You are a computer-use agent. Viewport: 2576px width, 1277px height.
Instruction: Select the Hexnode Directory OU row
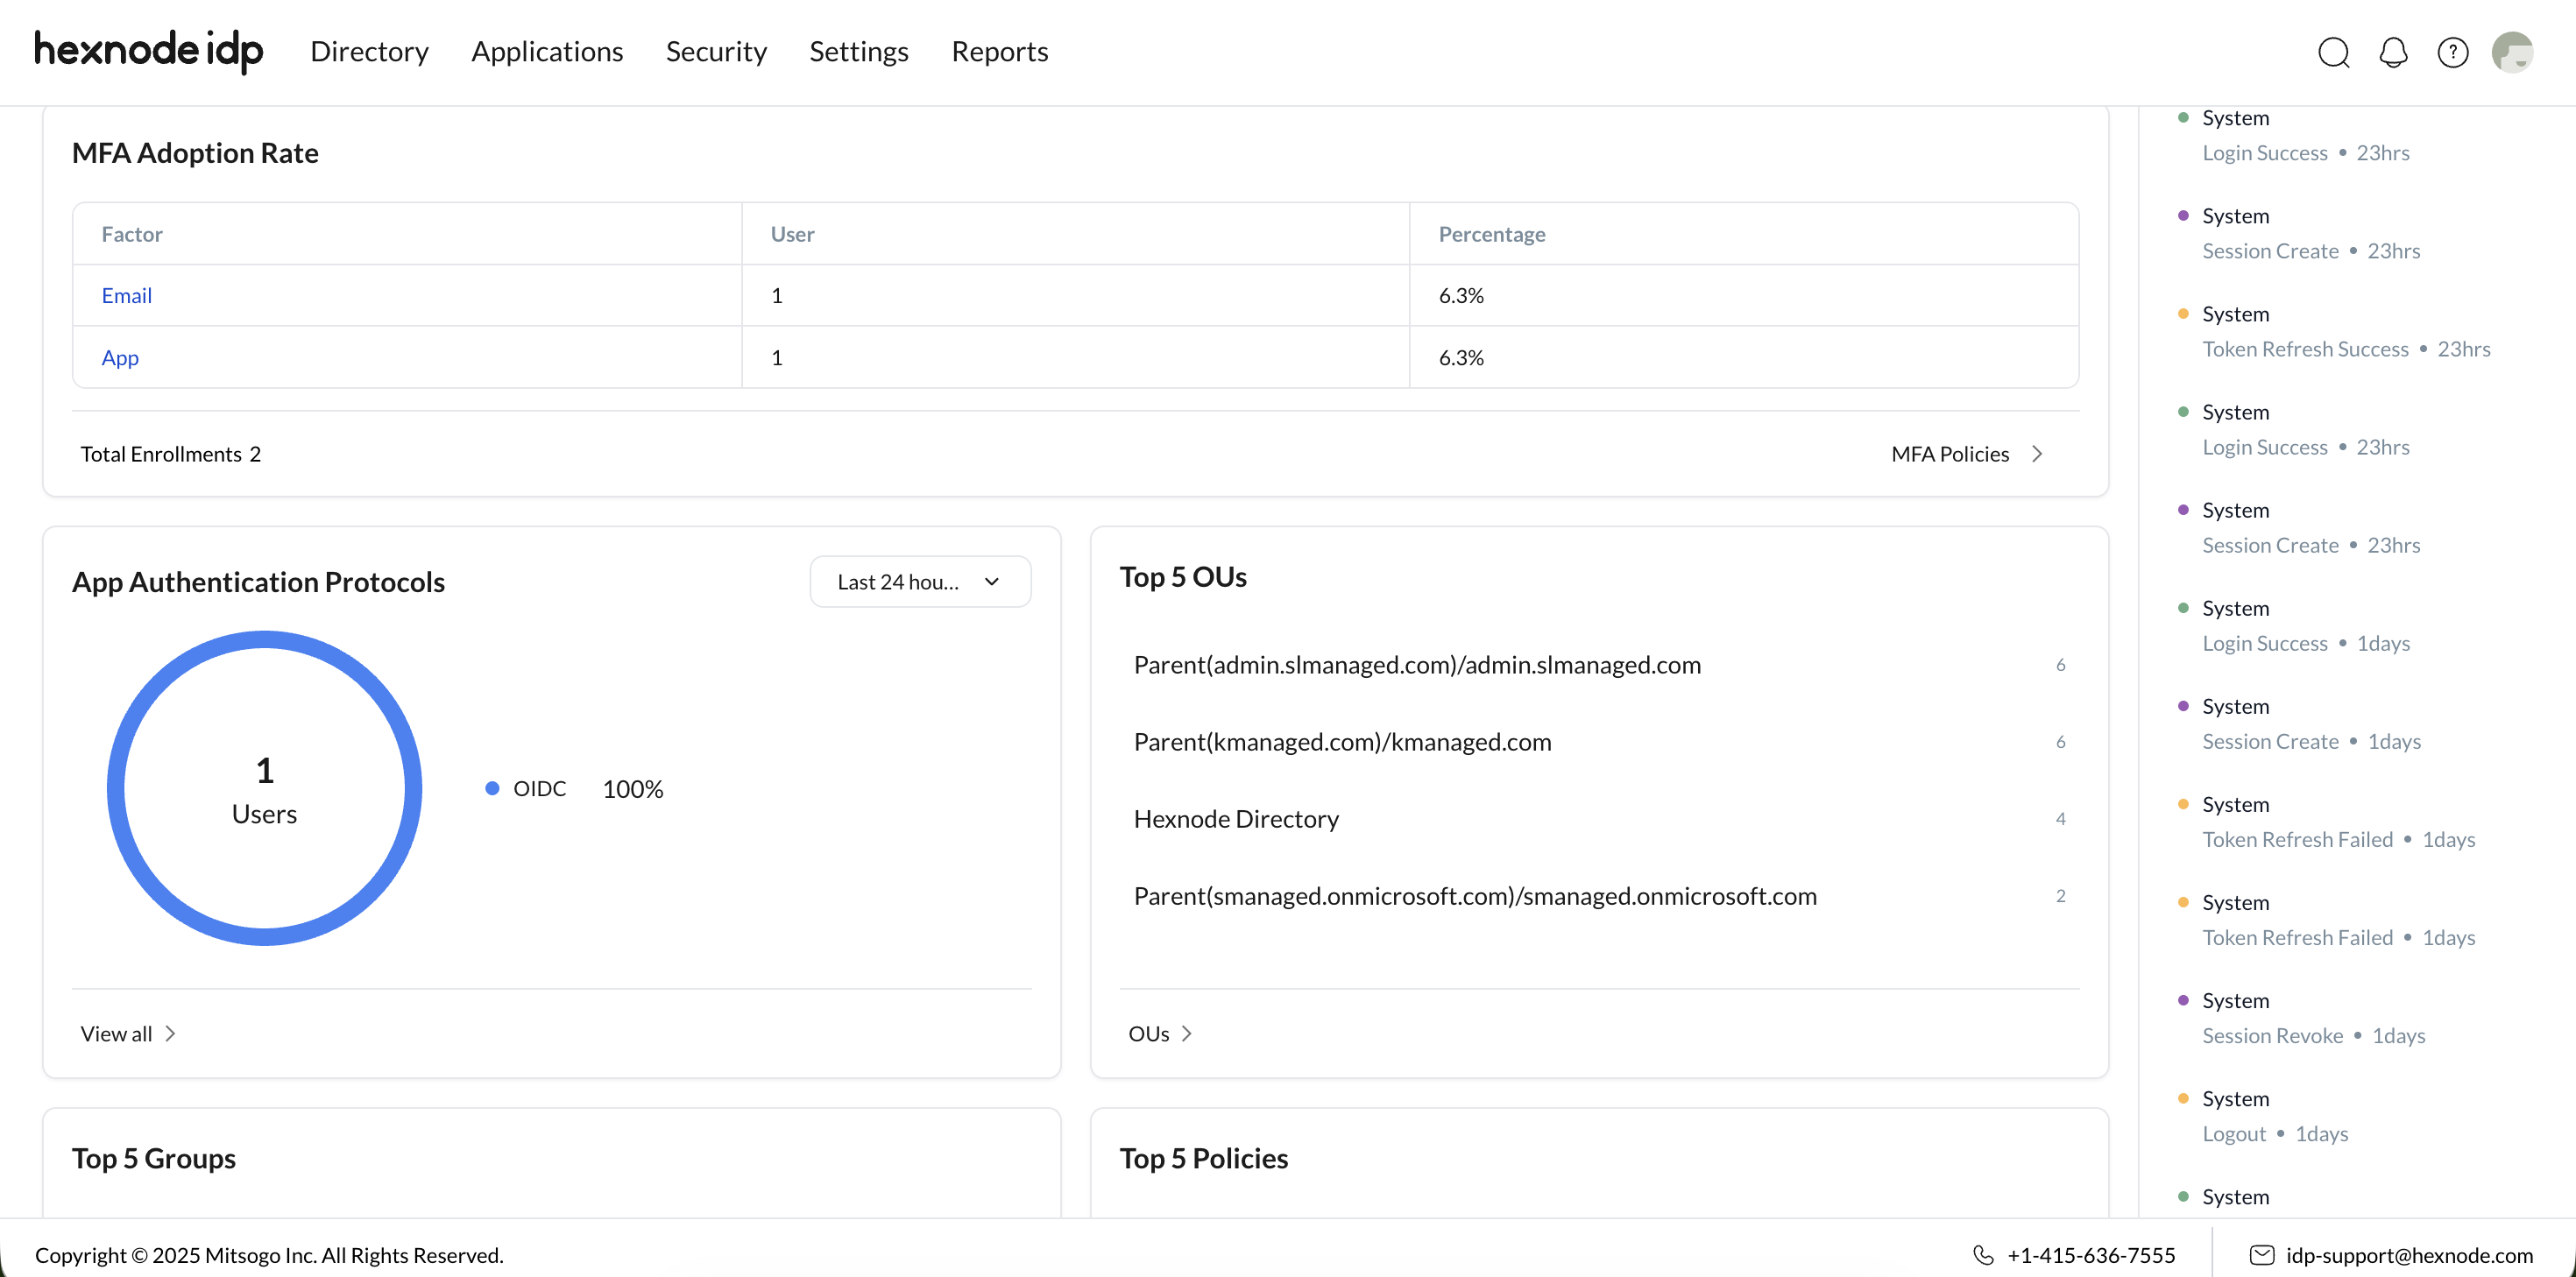click(1598, 818)
